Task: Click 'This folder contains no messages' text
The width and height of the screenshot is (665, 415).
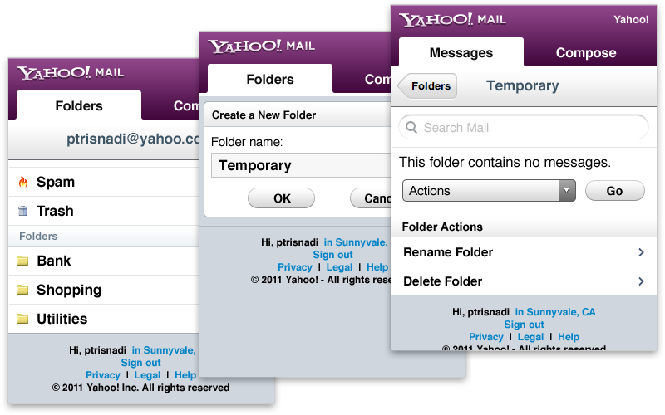Action: point(505,162)
